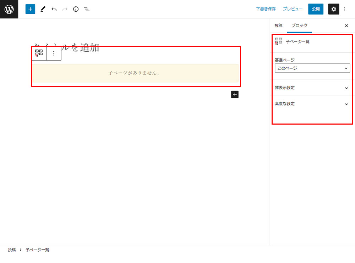Toggle the settings gear sidebar
The height and width of the screenshot is (263, 355).
[333, 9]
